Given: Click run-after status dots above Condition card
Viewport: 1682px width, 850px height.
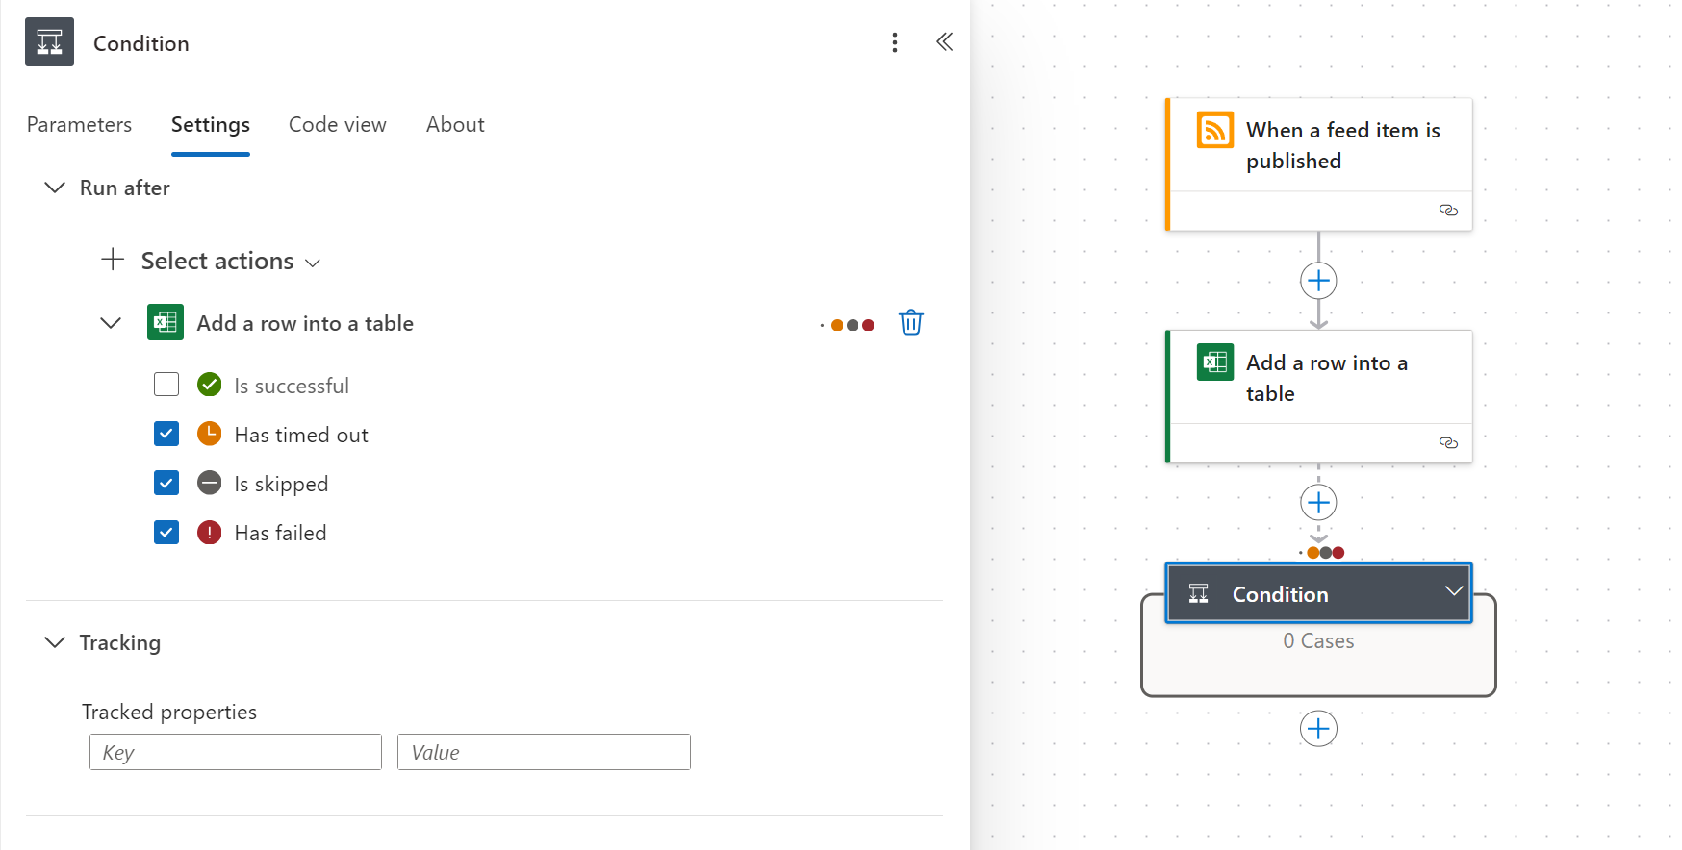Looking at the screenshot, I should (1322, 552).
